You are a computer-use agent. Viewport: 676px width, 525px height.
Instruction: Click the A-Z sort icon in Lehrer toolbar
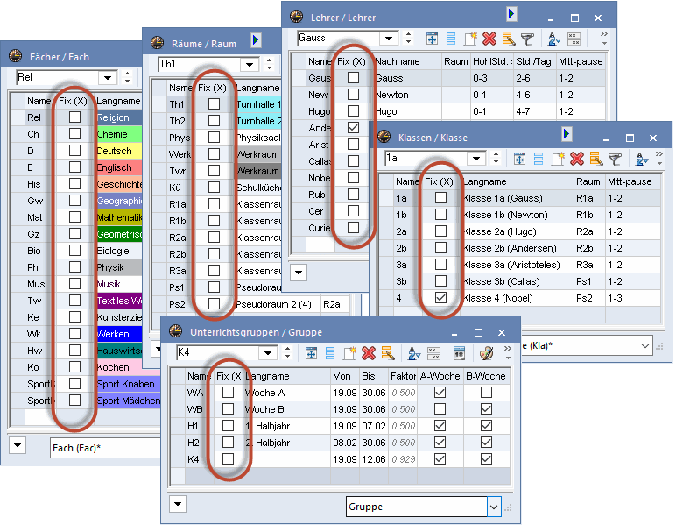click(554, 39)
